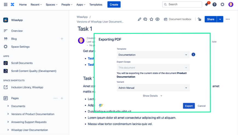Open WiseApp User Documentation page
The width and height of the screenshot is (238, 135).
click(30, 130)
